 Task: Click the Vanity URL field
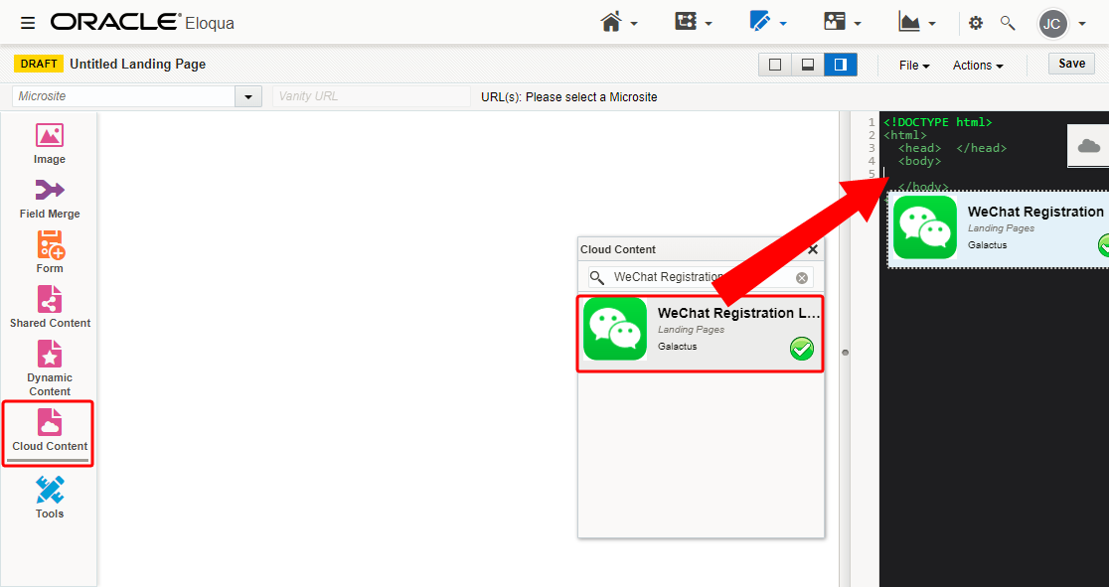(x=372, y=96)
